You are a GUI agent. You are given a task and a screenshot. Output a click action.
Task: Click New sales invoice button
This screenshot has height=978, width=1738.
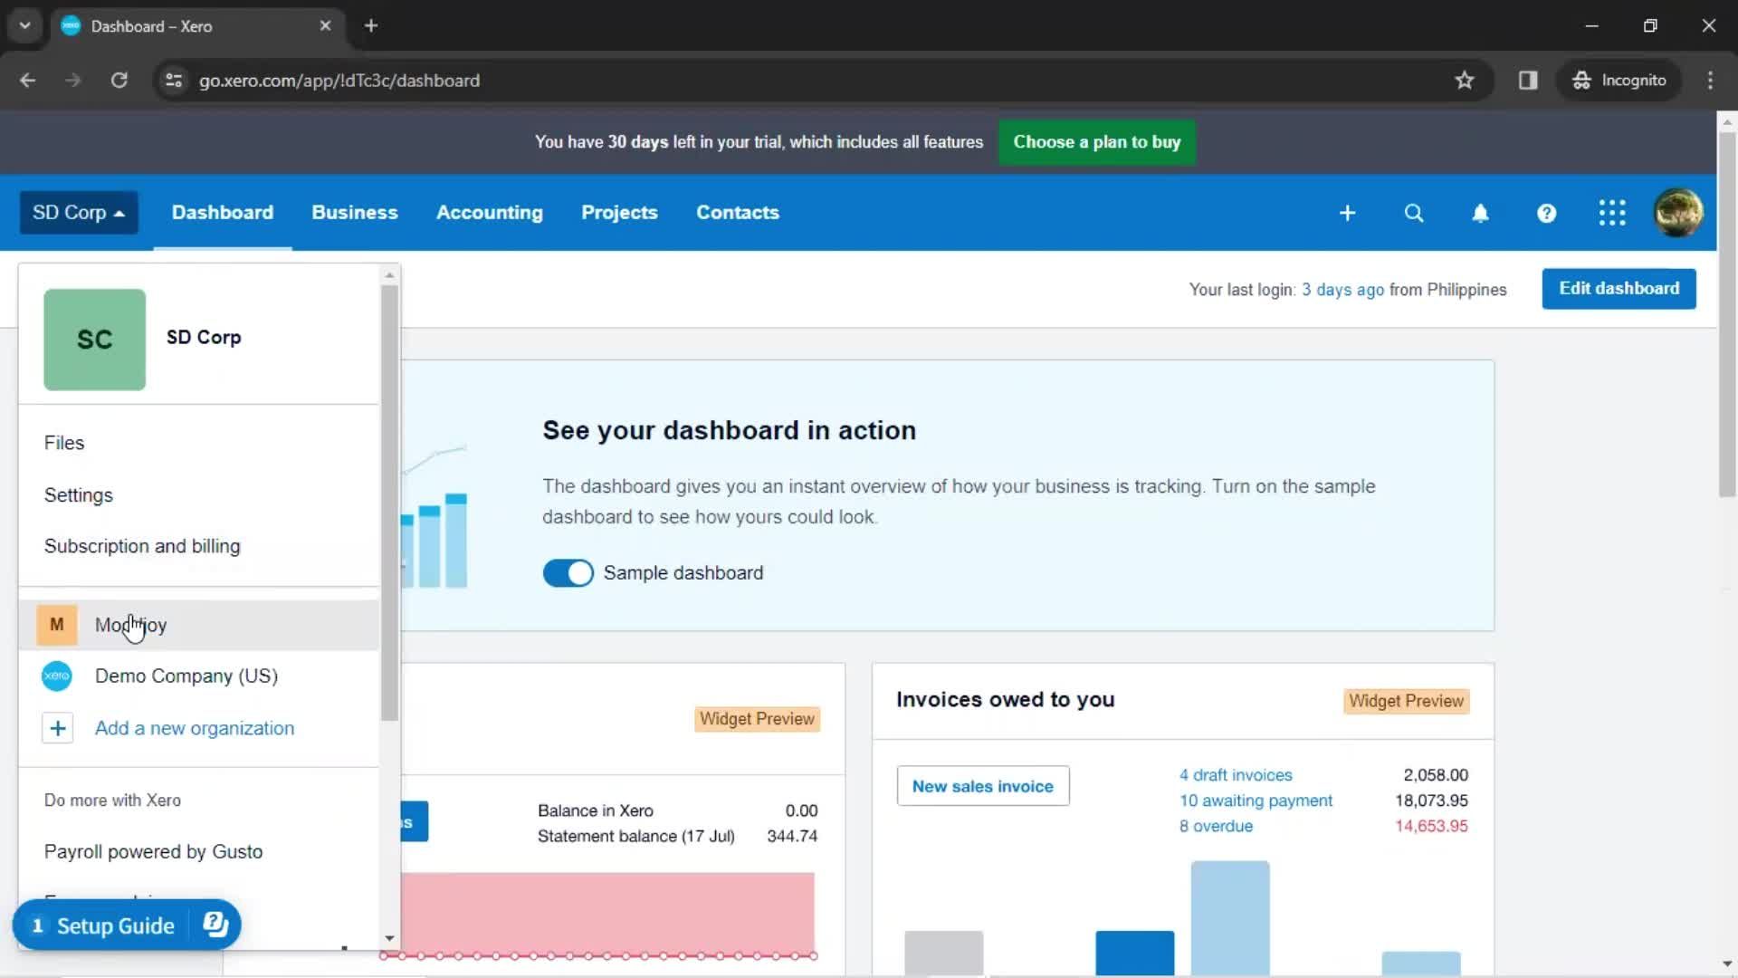pos(983,786)
